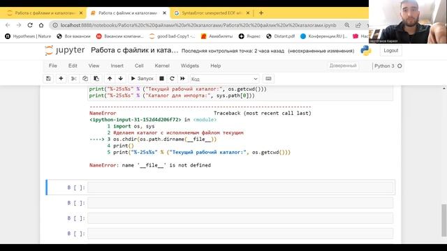Image resolution: width=447 pixels, height=251 pixels.
Task: Rename the notebook via its title
Action: (x=134, y=50)
